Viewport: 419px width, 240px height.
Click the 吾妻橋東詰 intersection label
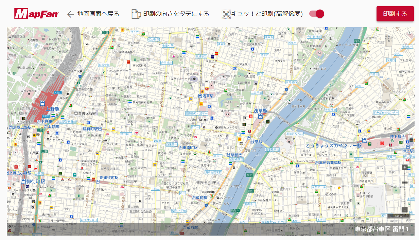point(272,149)
